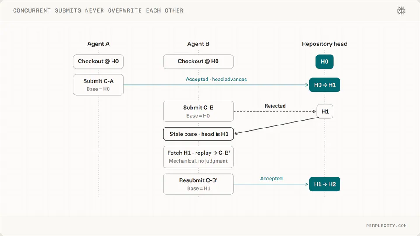Select the 'Agent B' column heading
The image size is (420, 236).
(198, 44)
